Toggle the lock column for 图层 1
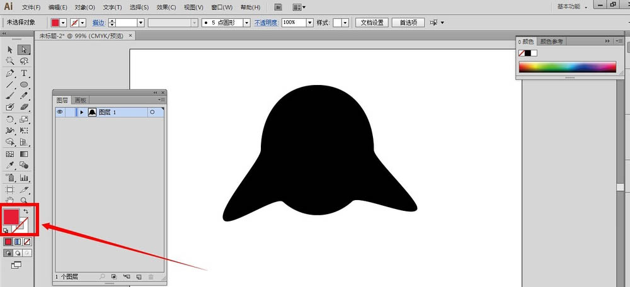This screenshot has height=287, width=630. click(x=71, y=112)
